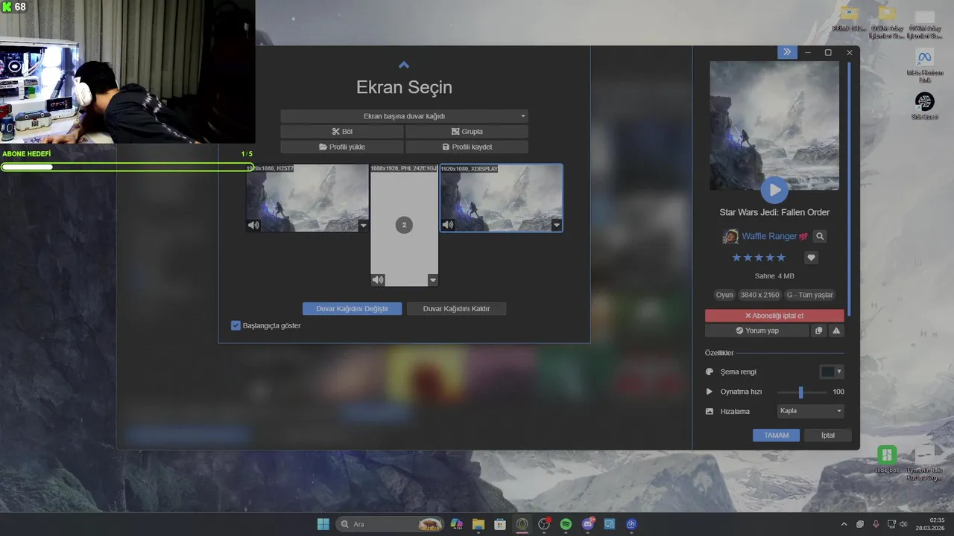Search wallpapers by this author via magnifier icon
Screen dimensions: 954x536
pos(820,237)
